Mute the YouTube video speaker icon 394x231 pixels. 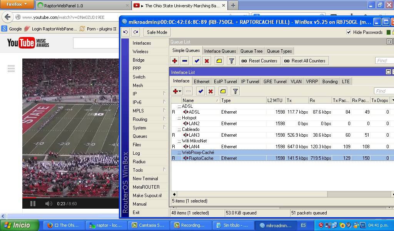48,204
